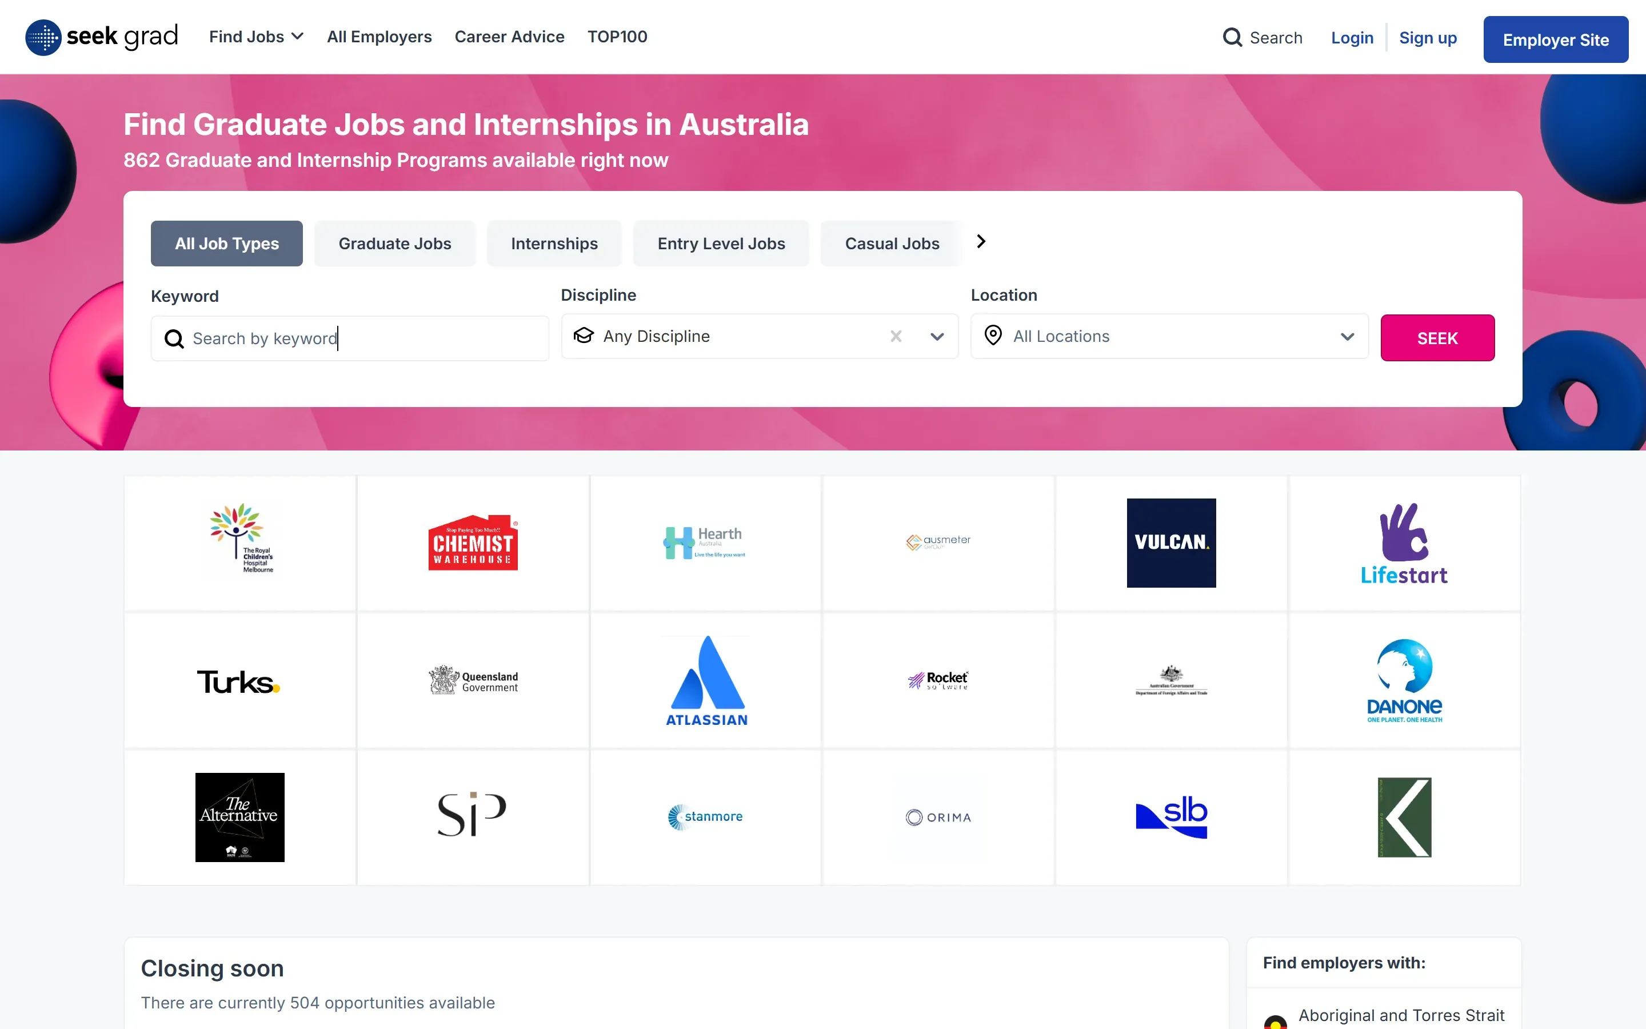Click the seek grad logo
Viewport: 1646px width, 1029px height.
point(101,37)
